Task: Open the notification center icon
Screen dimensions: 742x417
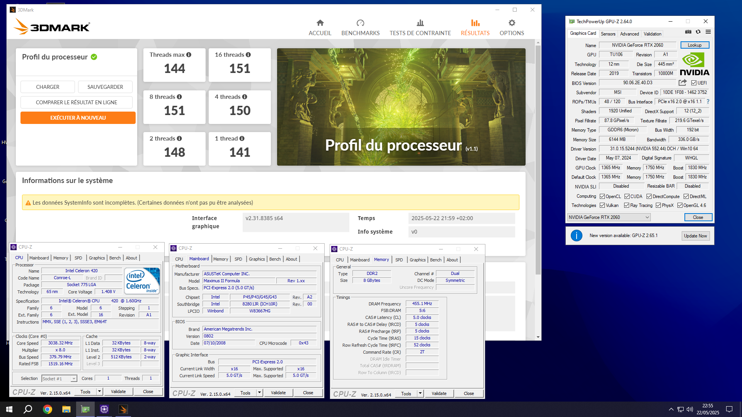Action: (x=729, y=409)
